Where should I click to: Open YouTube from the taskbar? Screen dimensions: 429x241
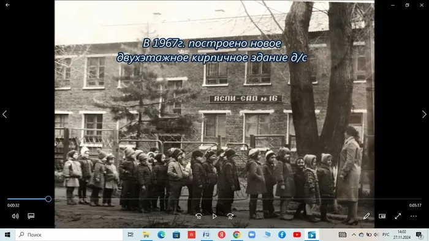point(297,235)
